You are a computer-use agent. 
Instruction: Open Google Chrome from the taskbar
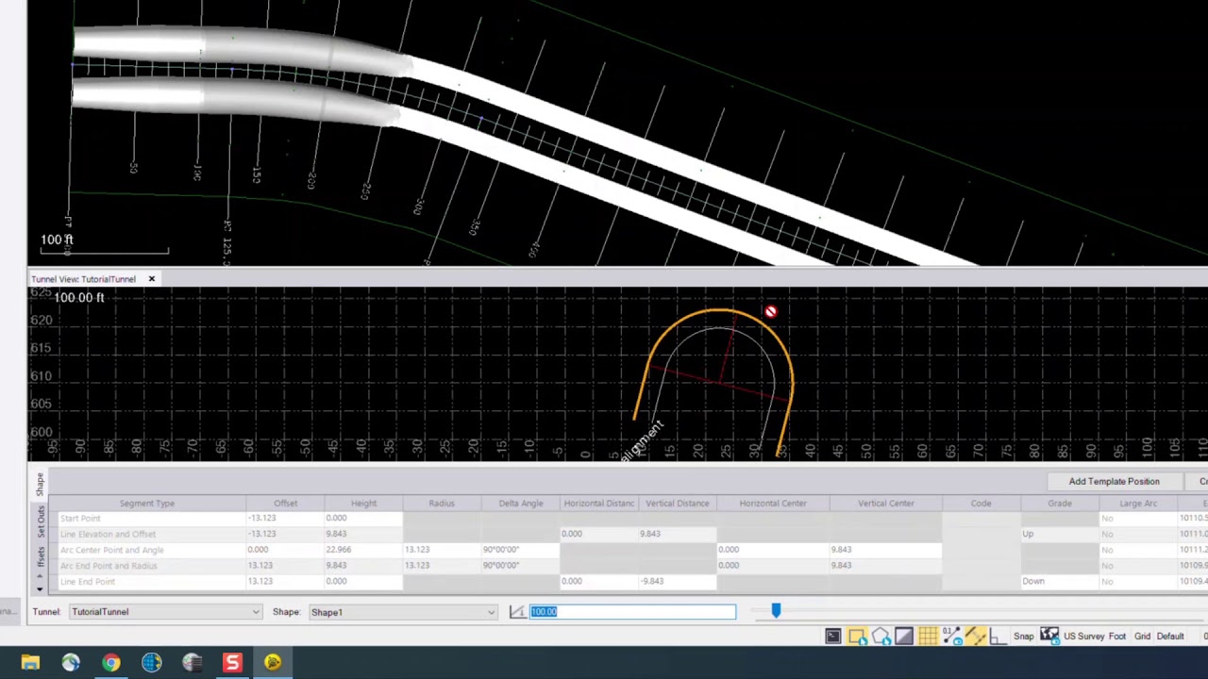111,663
